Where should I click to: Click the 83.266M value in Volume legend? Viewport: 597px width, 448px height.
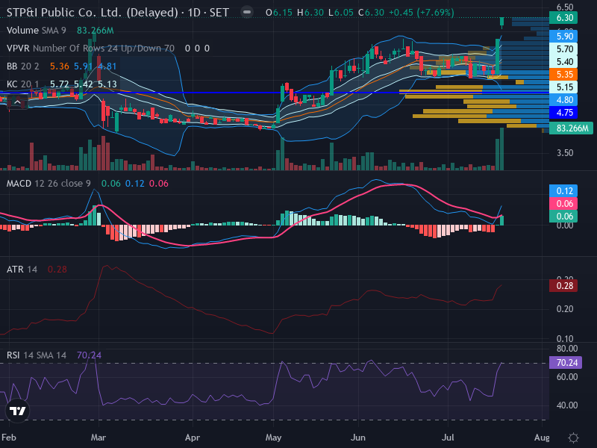[96, 31]
